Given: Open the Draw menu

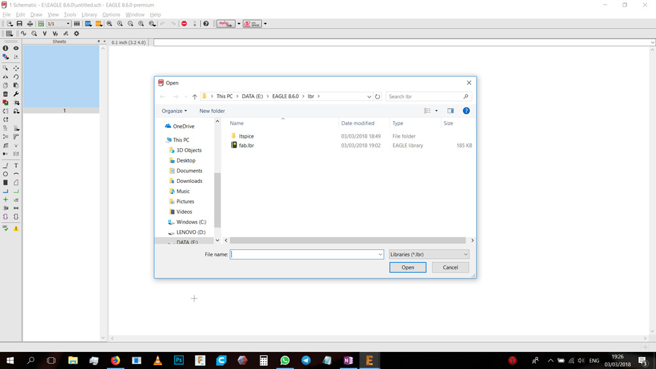Looking at the screenshot, I should click(x=36, y=14).
